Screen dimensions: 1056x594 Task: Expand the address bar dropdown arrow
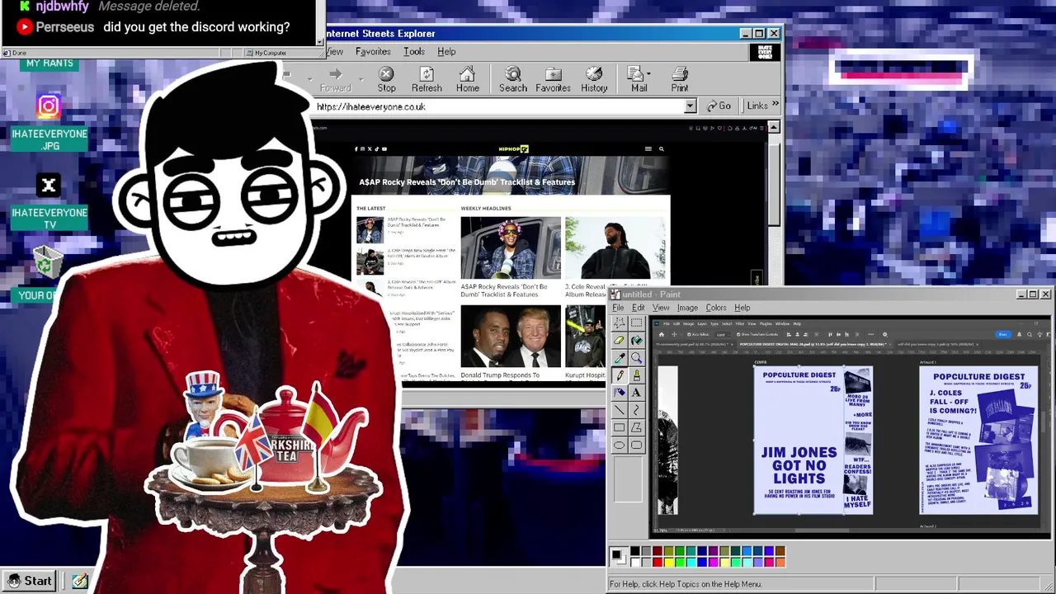(x=691, y=106)
